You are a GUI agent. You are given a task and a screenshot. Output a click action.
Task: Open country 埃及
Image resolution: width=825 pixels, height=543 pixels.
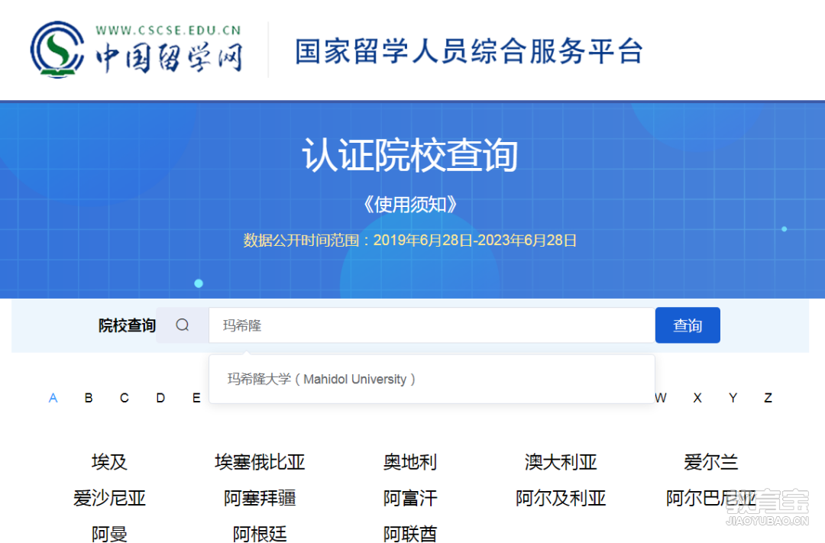click(x=109, y=462)
